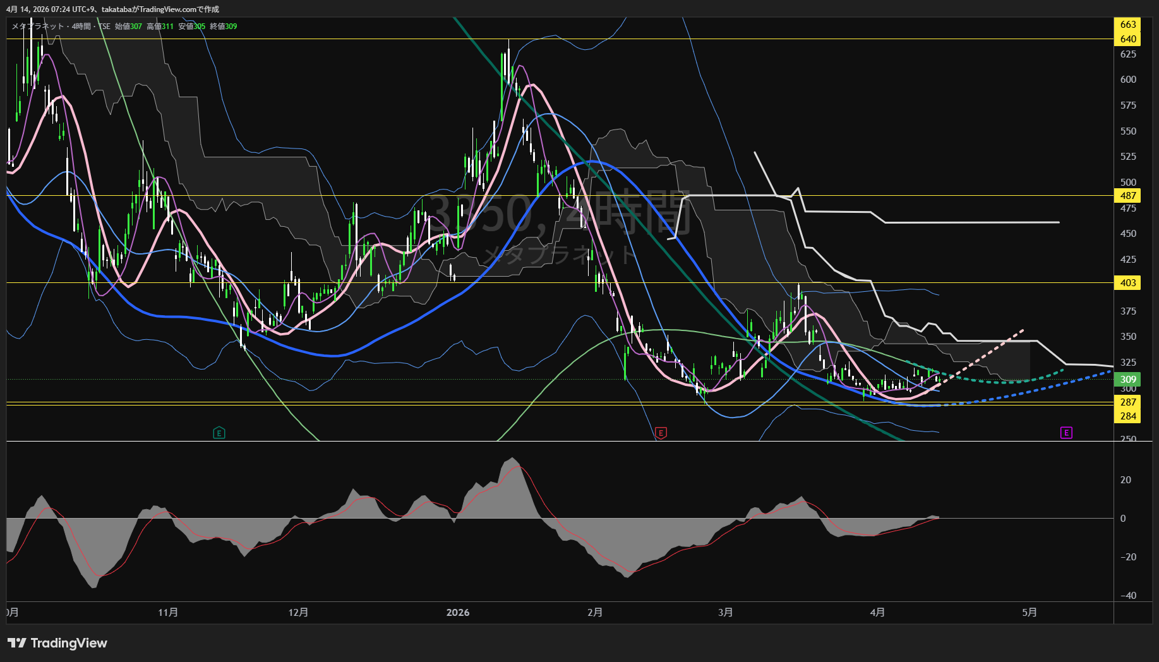Select the yellow 403 price label
Screen dimensions: 1159x662
tap(1127, 283)
